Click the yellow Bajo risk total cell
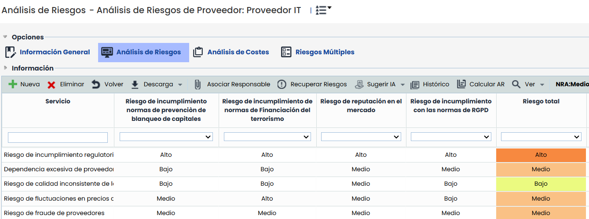 point(541,184)
